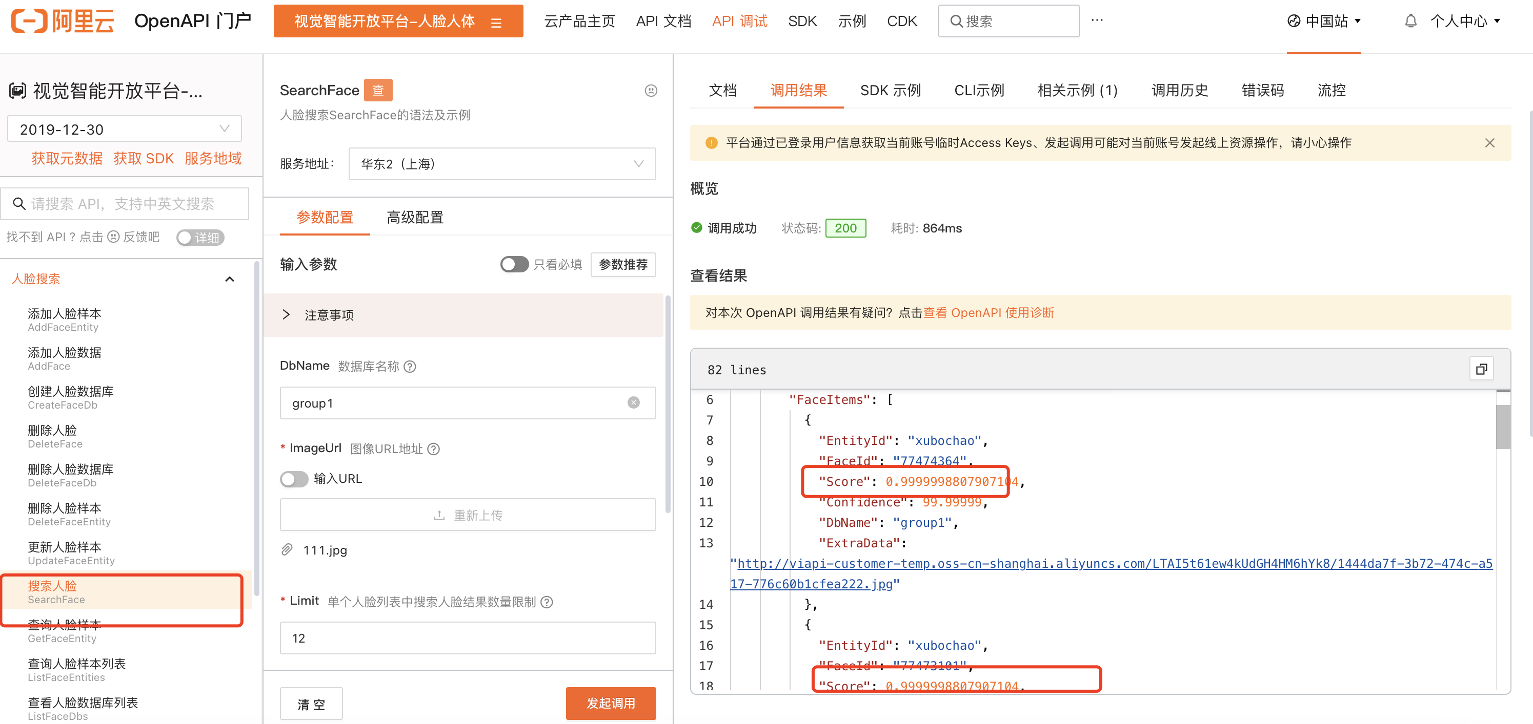Open 云产品主页 in top navigation
This screenshot has width=1533, height=724.
(x=579, y=22)
